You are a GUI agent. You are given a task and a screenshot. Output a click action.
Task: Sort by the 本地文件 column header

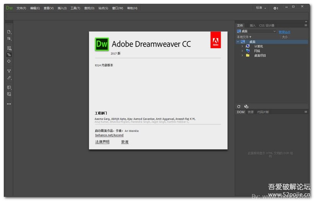(x=244, y=37)
